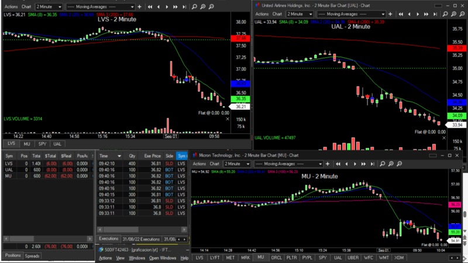Screen dimensions: 468x263
Task: Open the Spreads tab in positions panel
Action: tap(32, 256)
